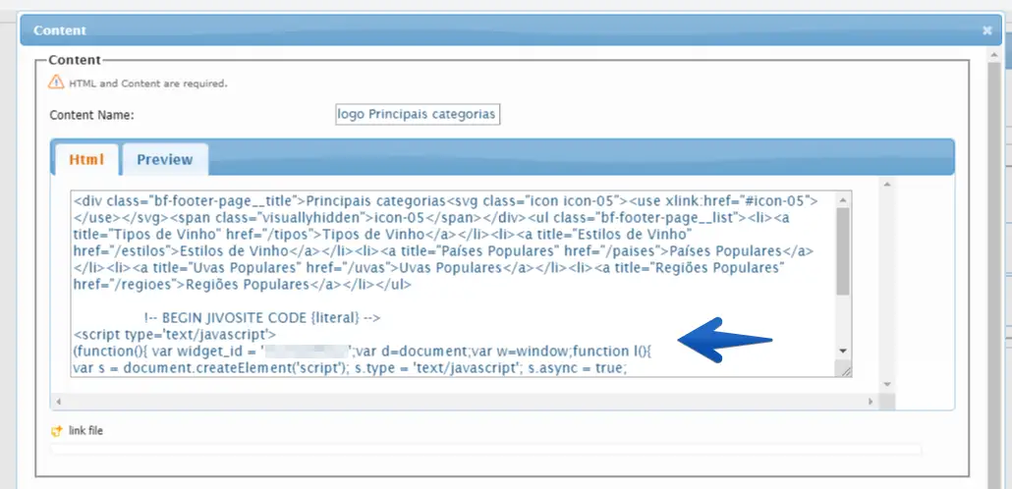The height and width of the screenshot is (489, 1012).
Task: Click the panel scroll down arrow
Action: [887, 385]
